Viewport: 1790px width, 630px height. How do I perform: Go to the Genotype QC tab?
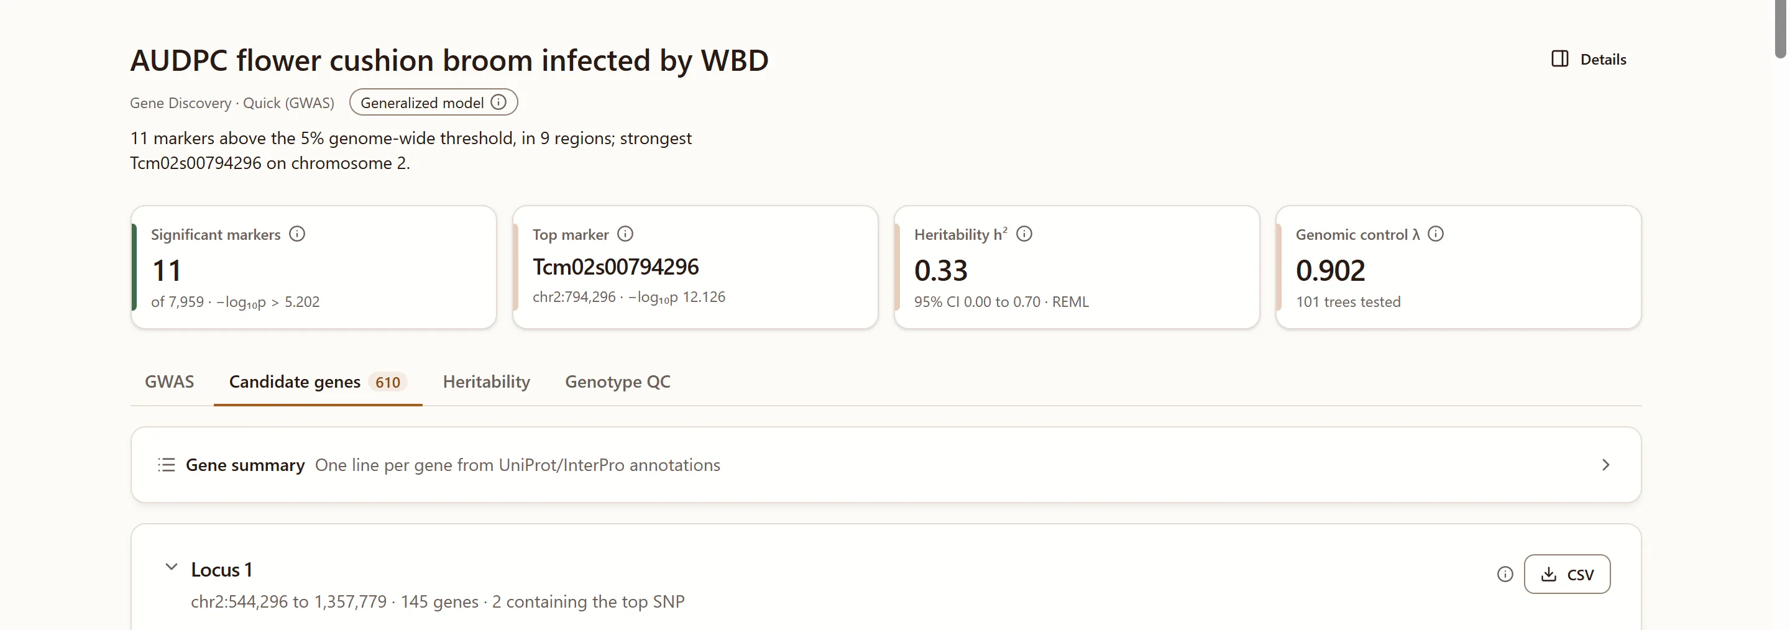[618, 381]
